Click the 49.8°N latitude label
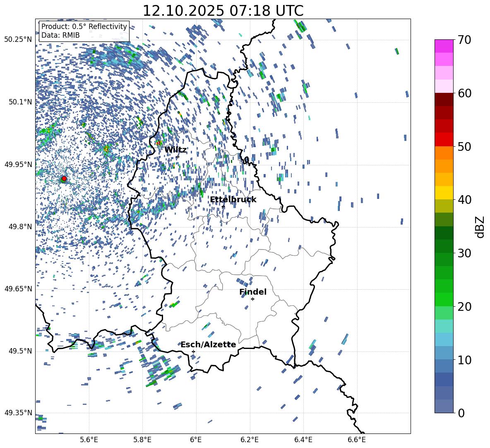 point(20,227)
